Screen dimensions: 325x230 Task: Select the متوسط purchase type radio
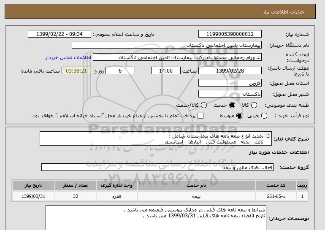click(239, 116)
